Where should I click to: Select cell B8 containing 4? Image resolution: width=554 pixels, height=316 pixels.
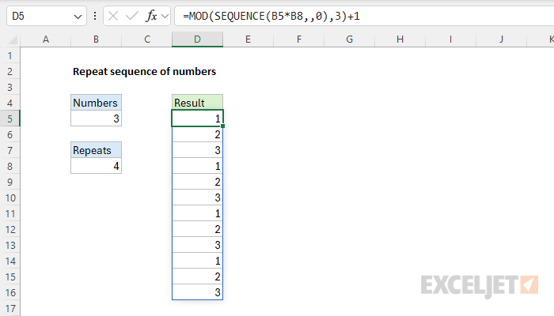coord(96,166)
